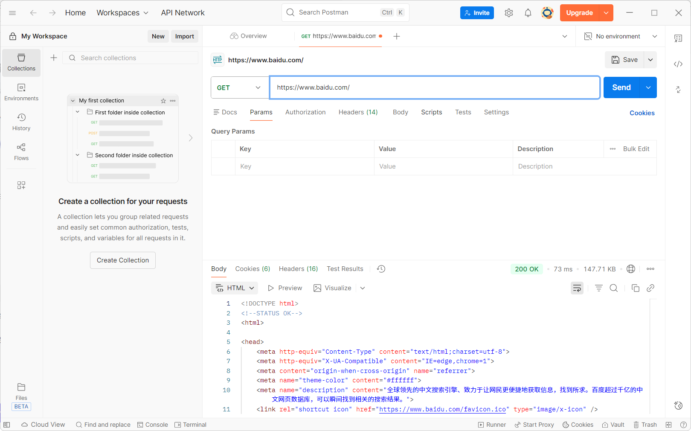
Task: Click Bulk Edit in Query Params
Action: (636, 149)
